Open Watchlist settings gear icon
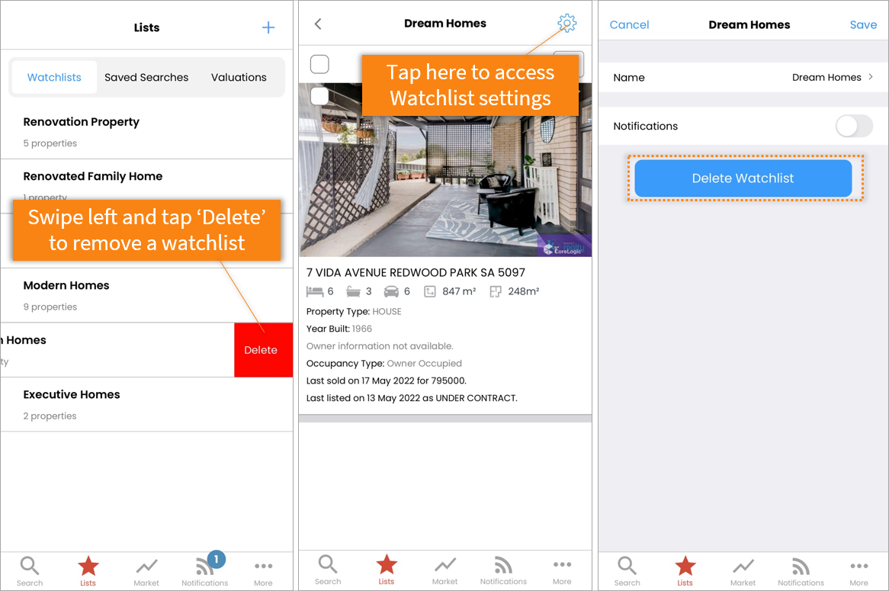The width and height of the screenshot is (889, 591). click(566, 23)
